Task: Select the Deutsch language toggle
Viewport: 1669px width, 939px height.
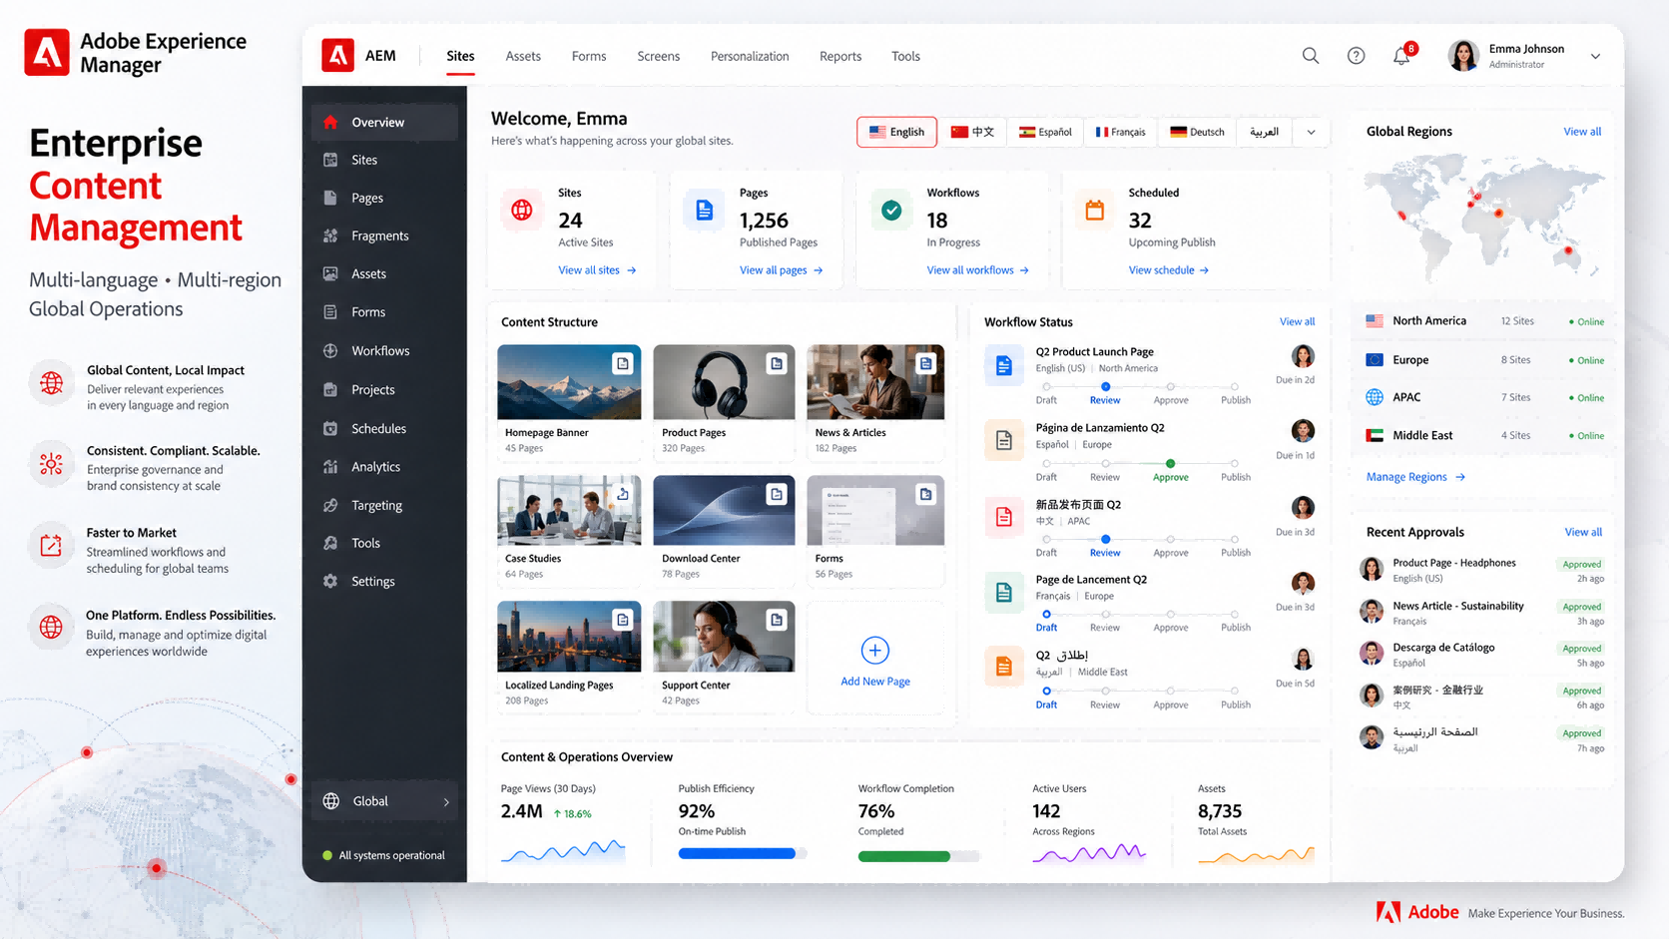Action: (1197, 132)
